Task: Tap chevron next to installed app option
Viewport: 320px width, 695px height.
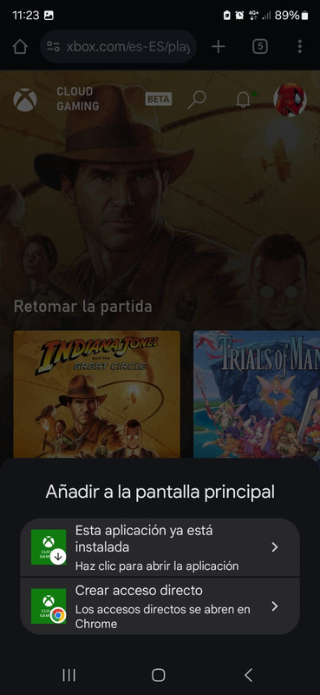Action: tap(275, 547)
